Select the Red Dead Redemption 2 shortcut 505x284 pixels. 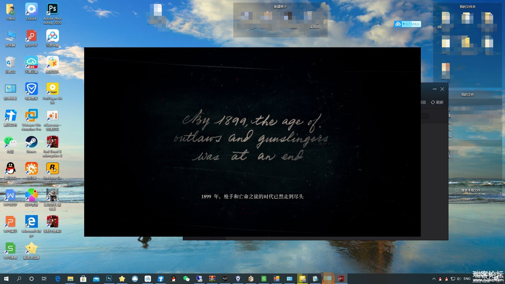click(x=52, y=146)
